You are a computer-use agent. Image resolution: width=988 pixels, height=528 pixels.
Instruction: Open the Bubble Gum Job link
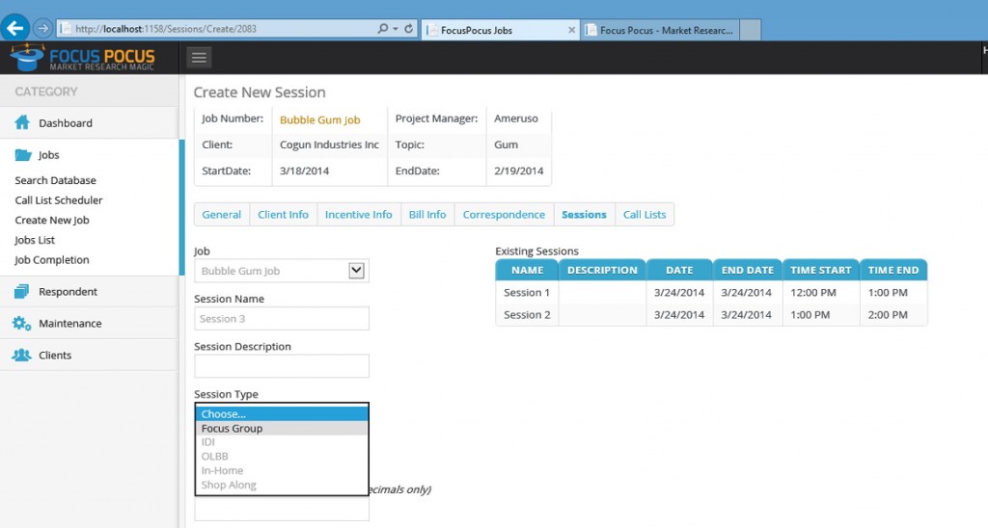pyautogui.click(x=319, y=120)
